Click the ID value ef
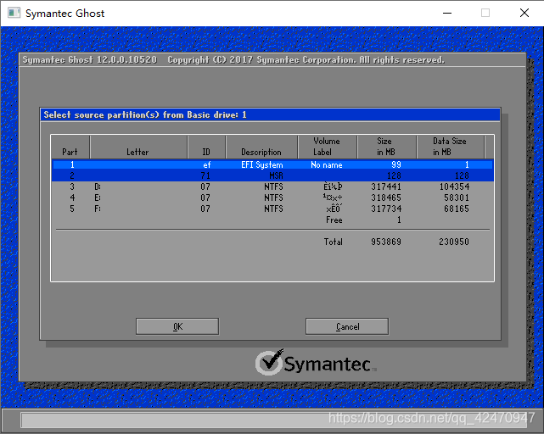The height and width of the screenshot is (434, 544). 207,165
